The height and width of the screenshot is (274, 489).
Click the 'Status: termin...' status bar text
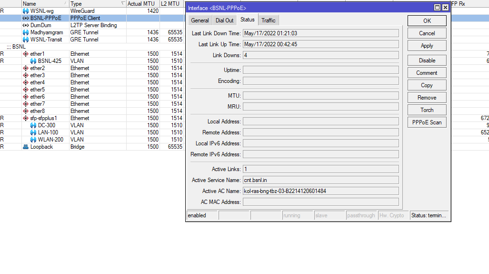point(429,215)
